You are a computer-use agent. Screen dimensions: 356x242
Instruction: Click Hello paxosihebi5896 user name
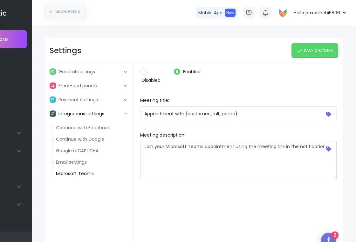(317, 13)
